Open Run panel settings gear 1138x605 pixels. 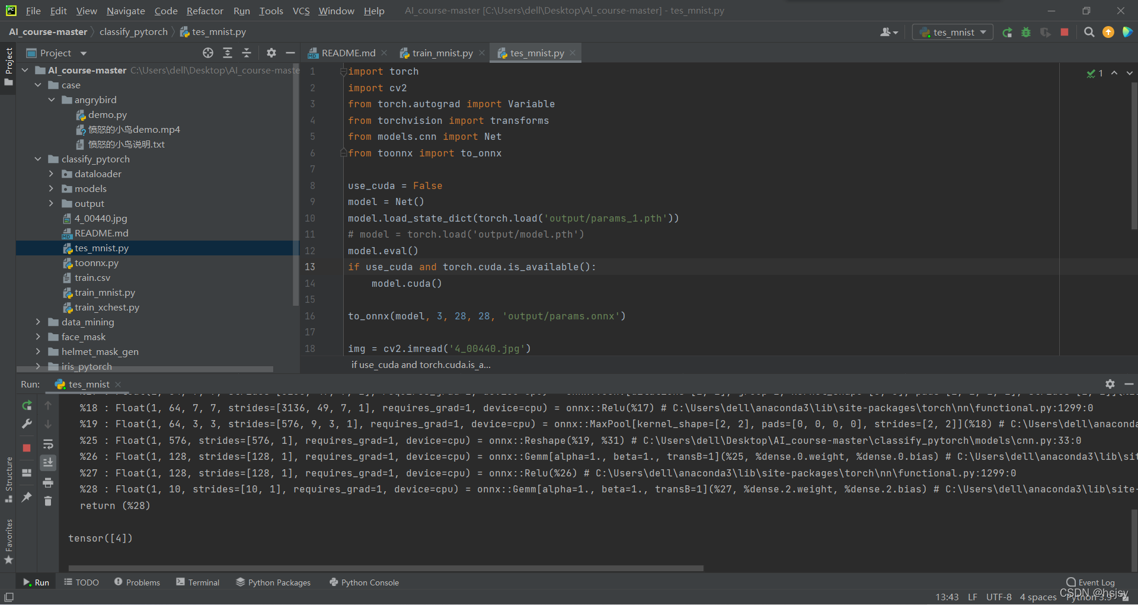1110,384
